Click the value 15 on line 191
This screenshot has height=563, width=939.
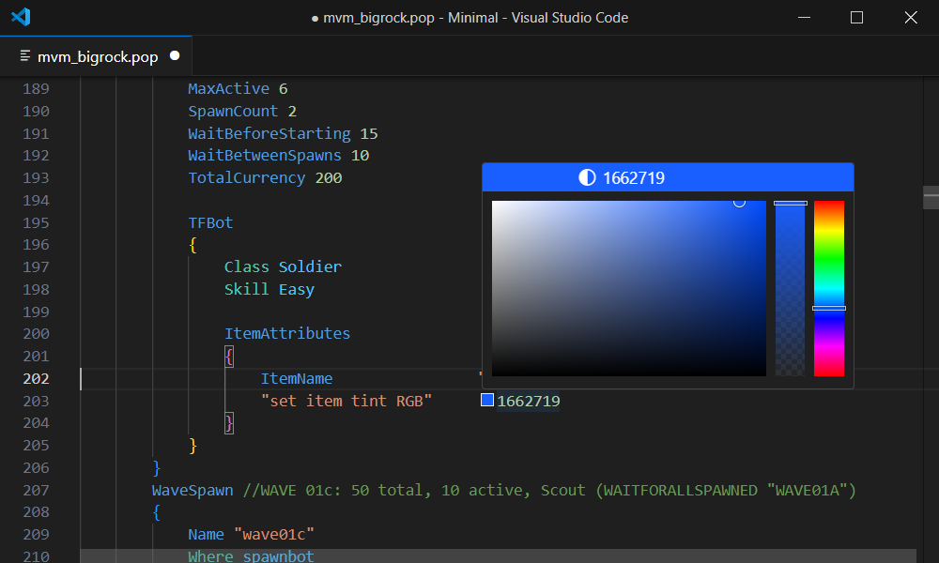click(369, 133)
